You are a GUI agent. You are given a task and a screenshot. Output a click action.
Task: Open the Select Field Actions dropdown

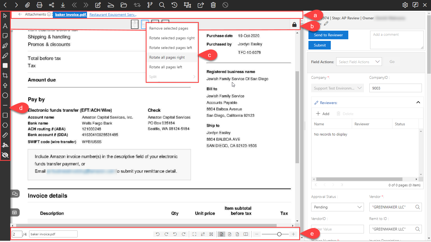click(x=359, y=62)
